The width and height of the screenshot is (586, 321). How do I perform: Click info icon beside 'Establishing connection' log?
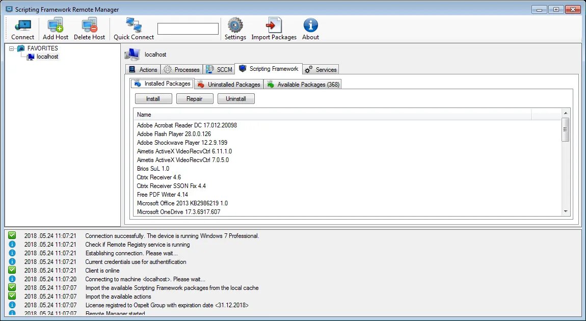pyautogui.click(x=12, y=253)
